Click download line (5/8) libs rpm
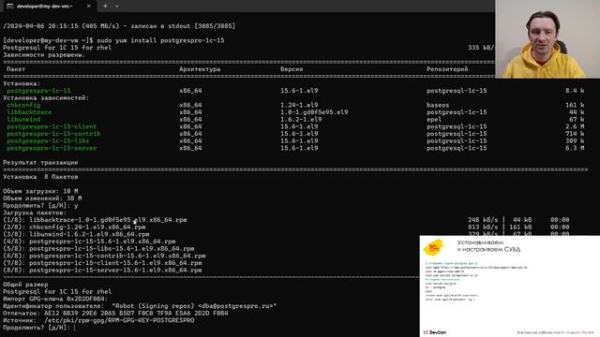Image resolution: width=600 pixels, height=337 pixels. tap(98, 249)
